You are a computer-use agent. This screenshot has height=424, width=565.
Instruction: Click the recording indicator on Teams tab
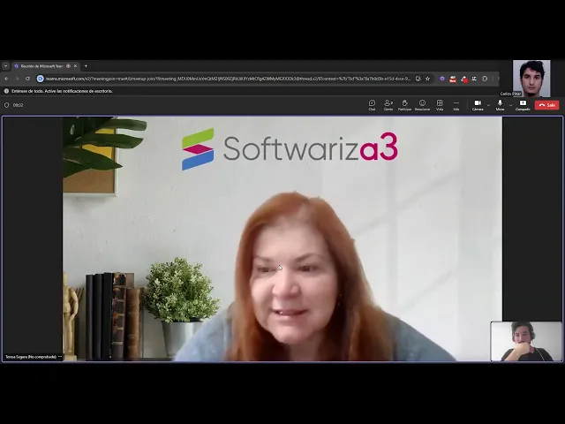(x=68, y=66)
